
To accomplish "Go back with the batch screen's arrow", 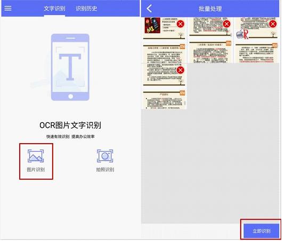I will coord(149,9).
